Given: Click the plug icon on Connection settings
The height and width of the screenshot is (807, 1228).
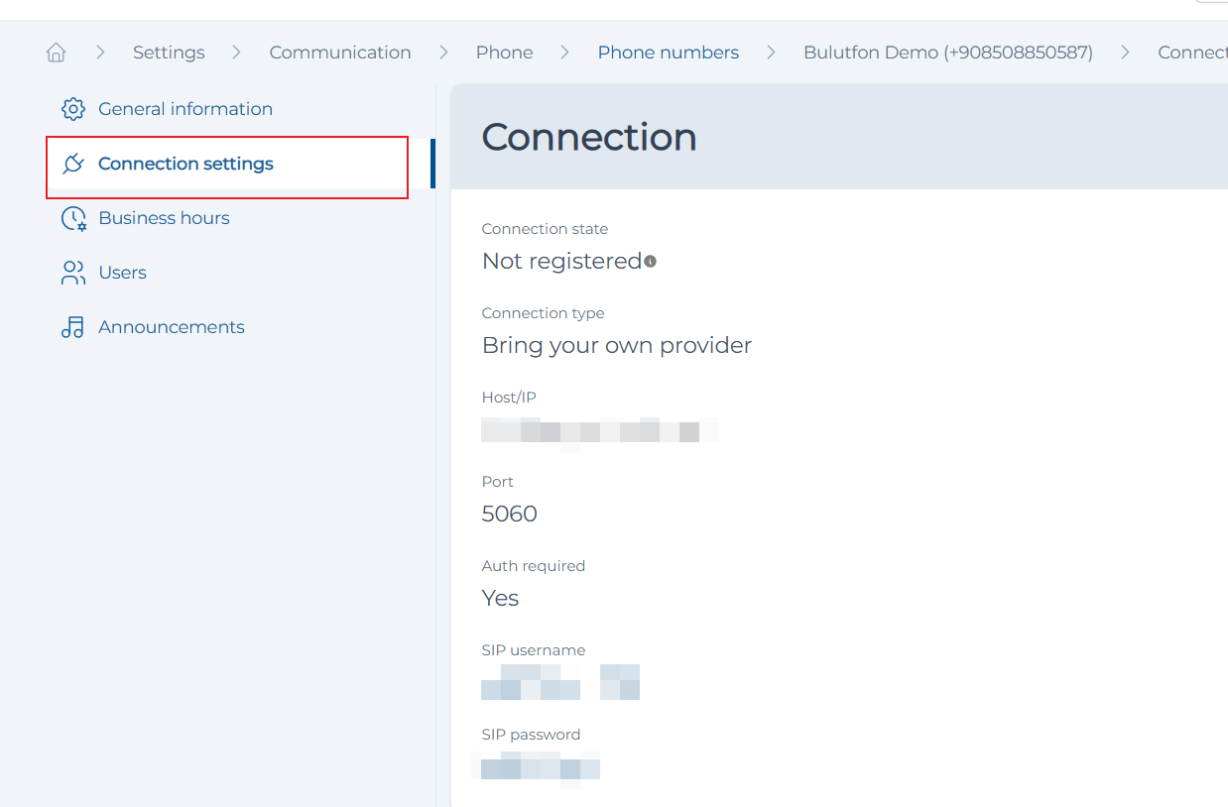Looking at the screenshot, I should (x=72, y=163).
